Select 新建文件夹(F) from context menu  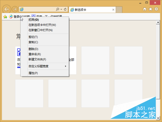coord(45,60)
